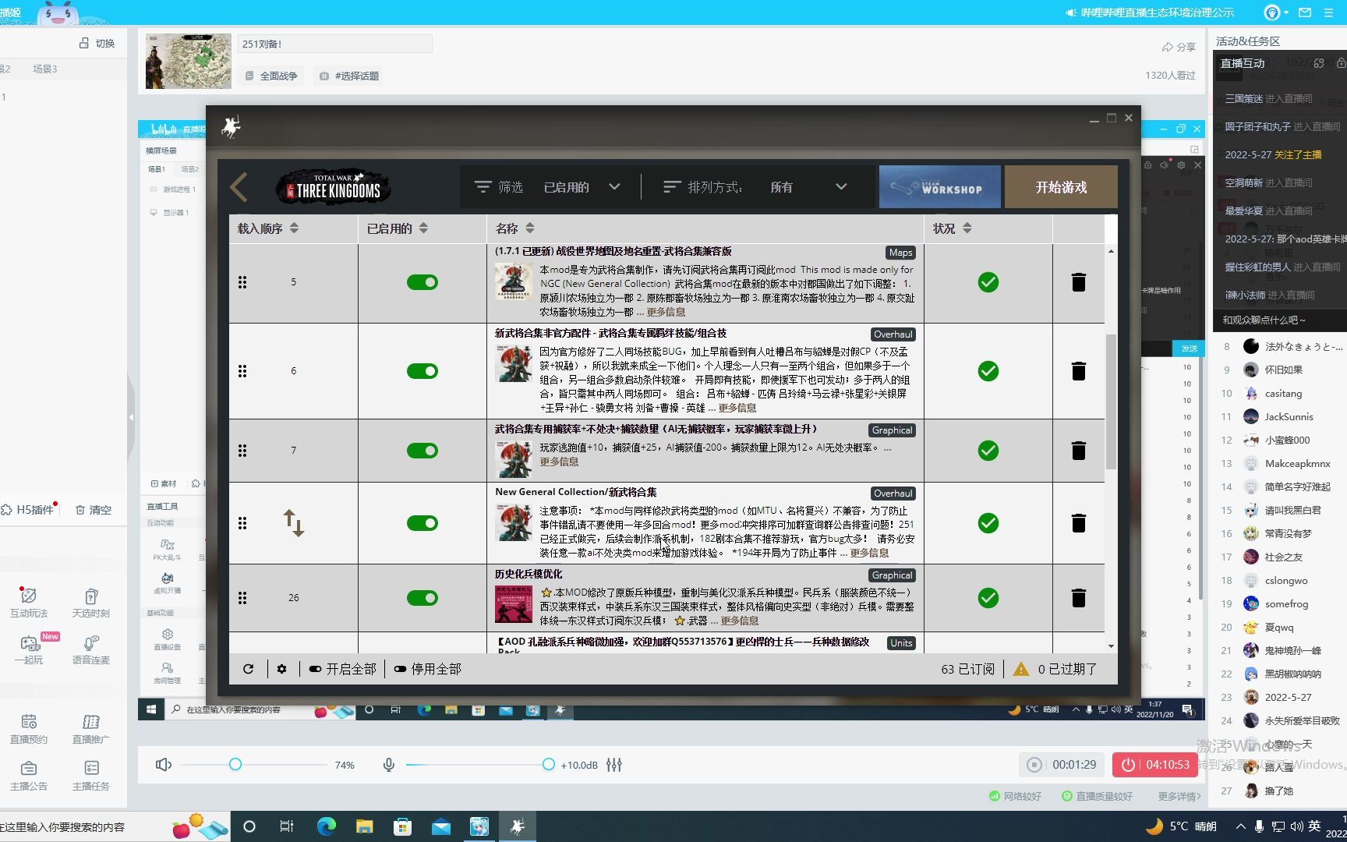Viewport: 1347px width, 842px height.
Task: Delete mod in load order 7
Action: pyautogui.click(x=1079, y=451)
